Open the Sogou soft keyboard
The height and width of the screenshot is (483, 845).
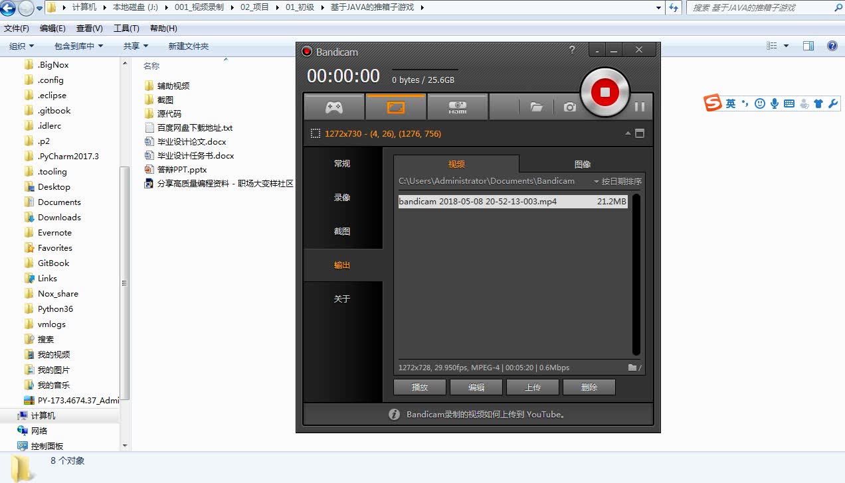pyautogui.click(x=788, y=103)
